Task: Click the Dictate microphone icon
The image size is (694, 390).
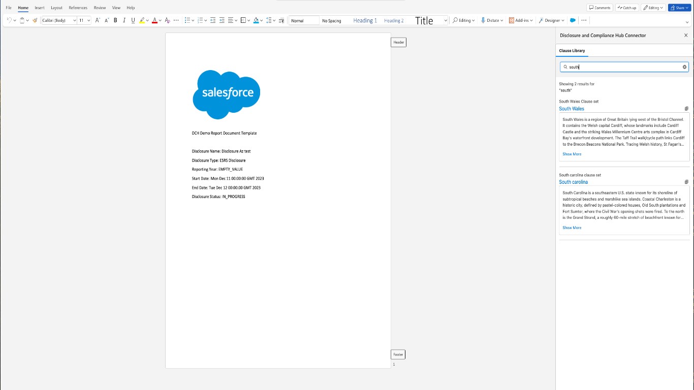Action: 483,20
